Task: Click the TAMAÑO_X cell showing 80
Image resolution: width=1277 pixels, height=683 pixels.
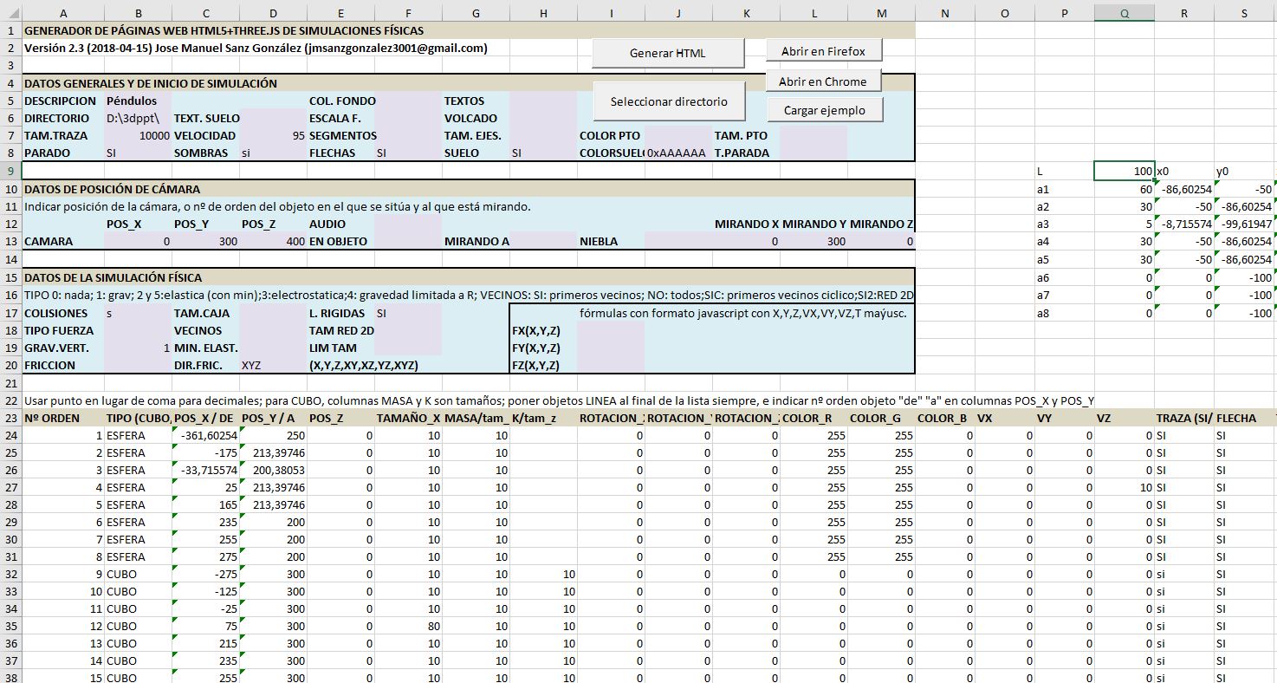Action: (x=408, y=626)
